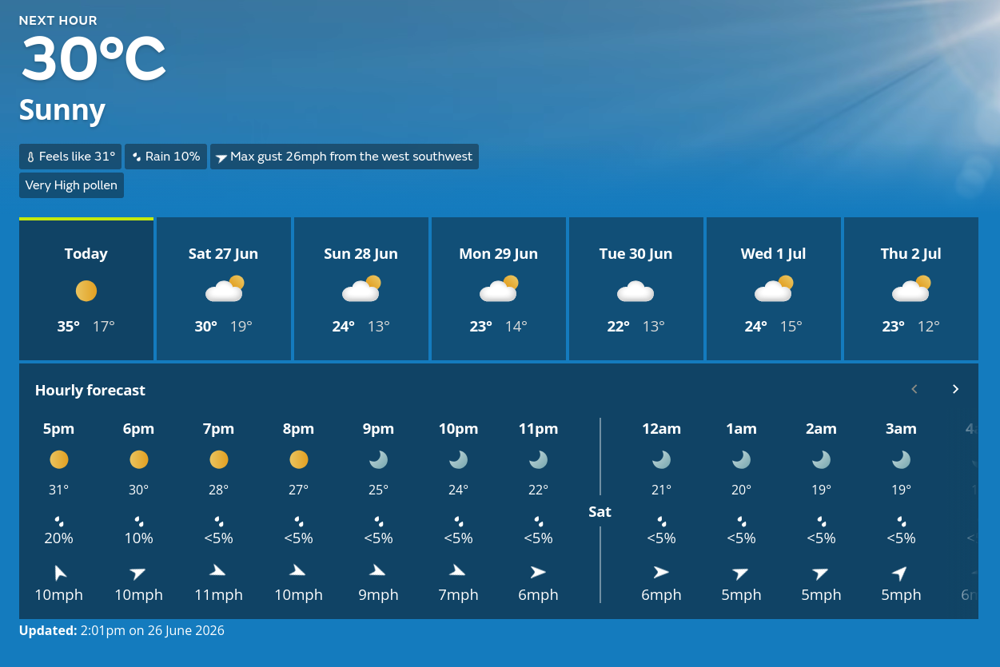This screenshot has height=667, width=1000.
Task: Click the 3am moon icon
Action: point(901,459)
